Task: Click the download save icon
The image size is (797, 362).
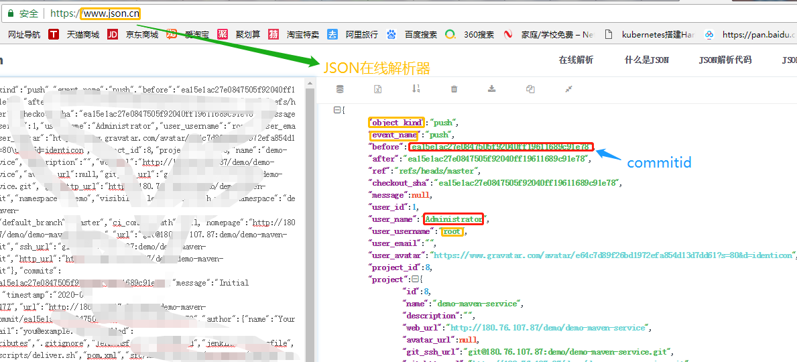Action: [x=491, y=89]
